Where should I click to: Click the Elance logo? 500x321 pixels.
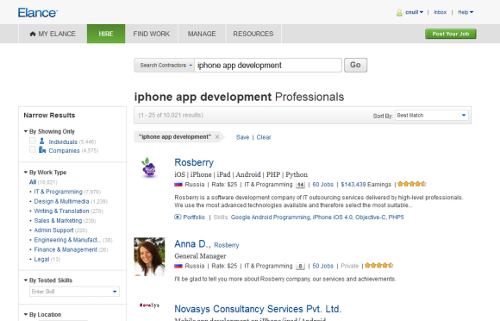tap(38, 13)
